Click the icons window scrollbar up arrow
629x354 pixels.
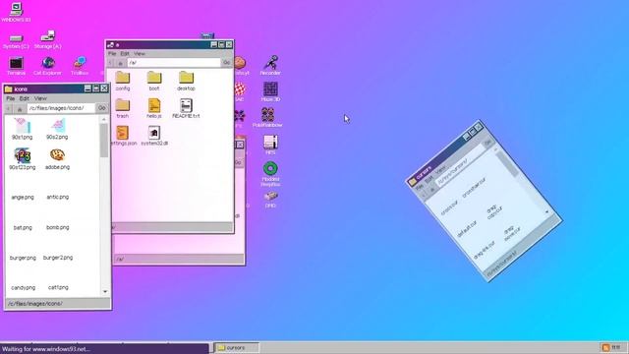tap(104, 119)
